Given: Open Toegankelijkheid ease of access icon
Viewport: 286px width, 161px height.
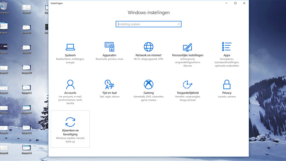Looking at the screenshot, I should (188, 84).
